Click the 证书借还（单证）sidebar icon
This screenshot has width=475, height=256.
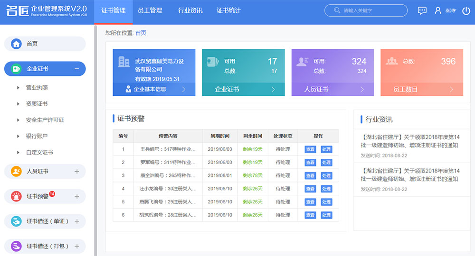tap(17, 221)
